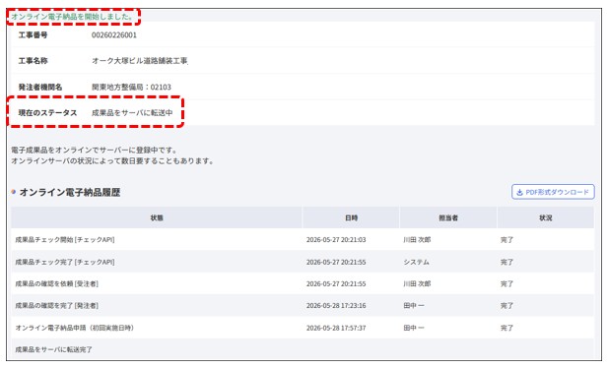This screenshot has width=608, height=368.
Task: Click 田中 一 in the 成果品の確認を完了 row
Action: point(414,306)
